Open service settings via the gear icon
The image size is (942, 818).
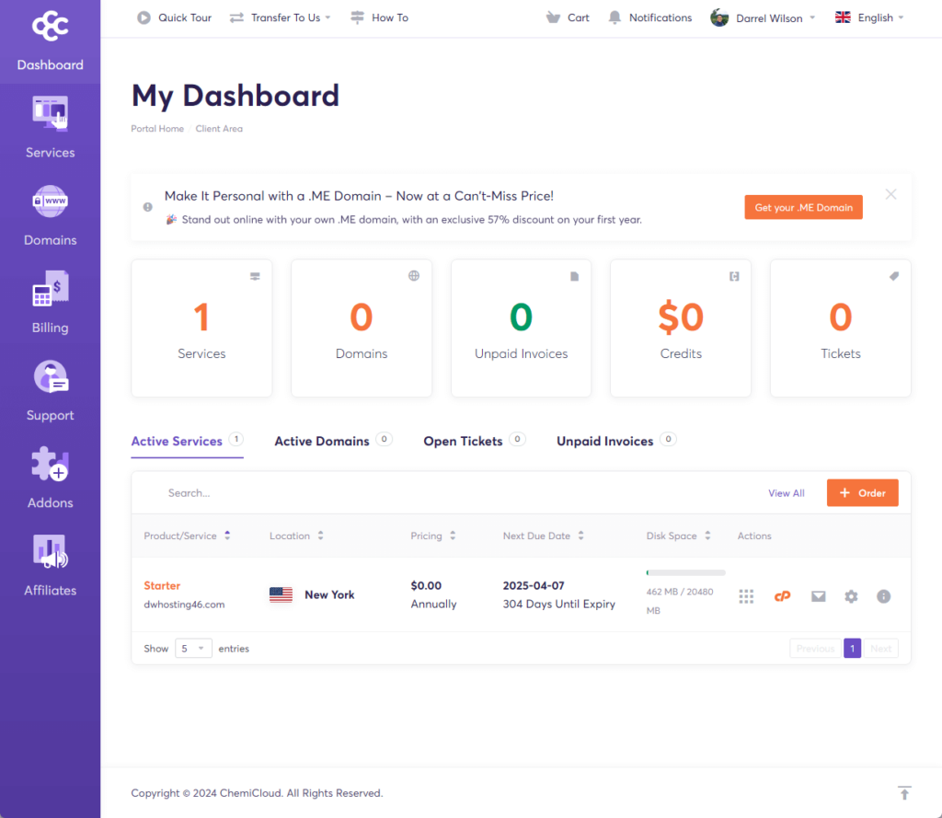[851, 596]
